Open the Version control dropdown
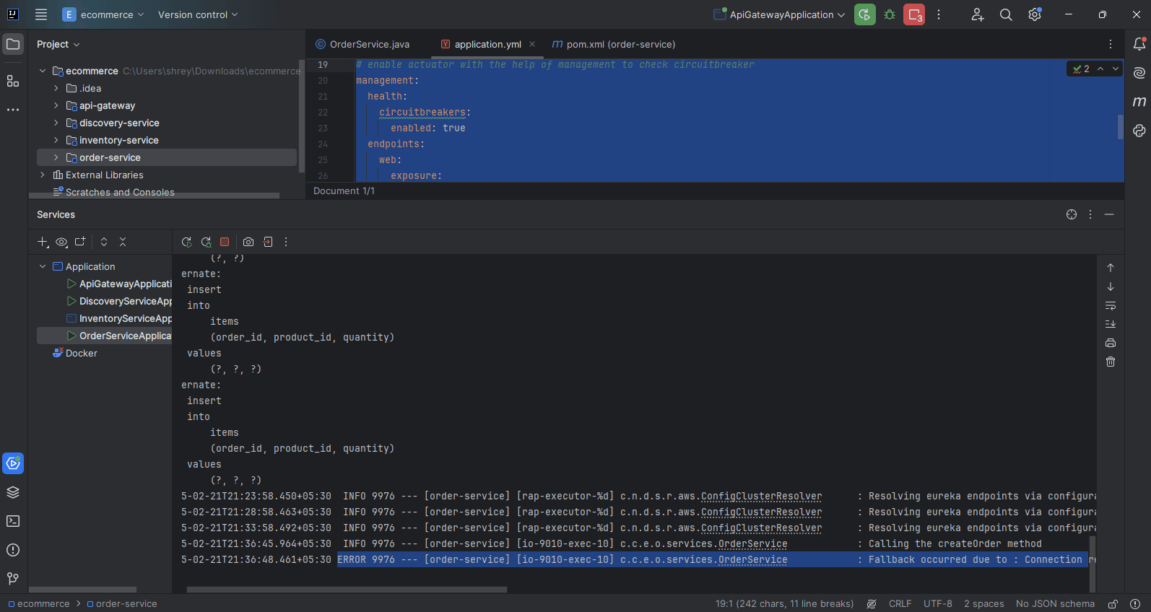The image size is (1151, 612). click(x=198, y=14)
